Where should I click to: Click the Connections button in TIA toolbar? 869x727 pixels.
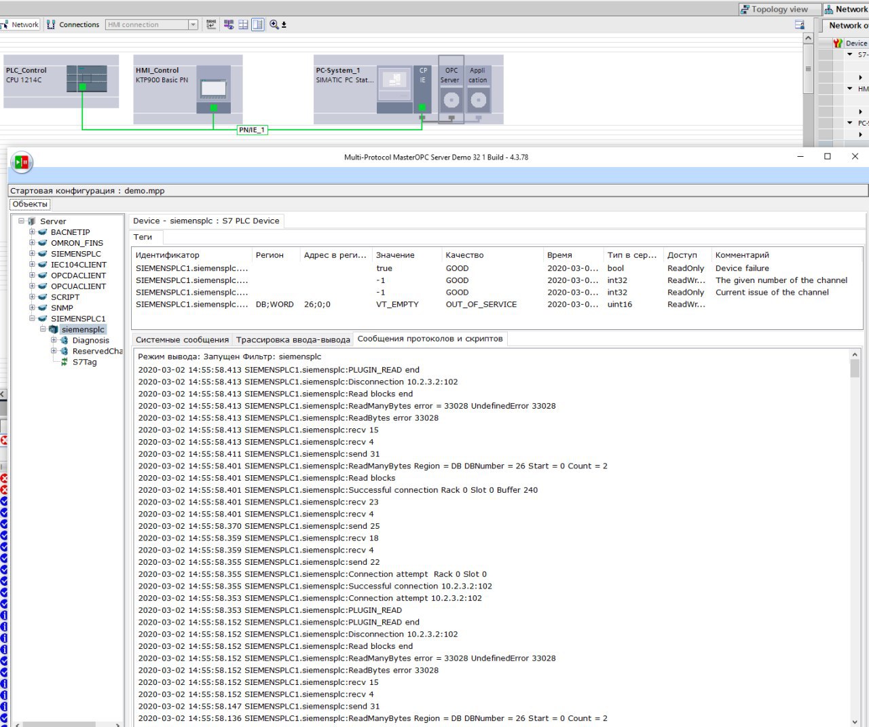point(73,24)
